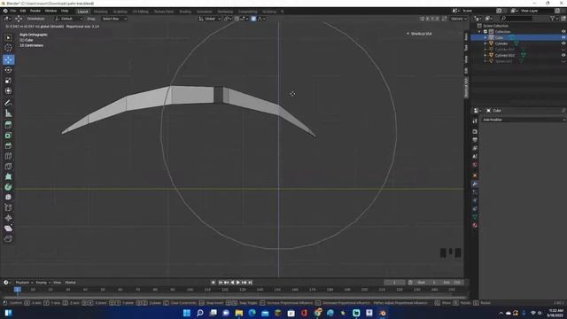Select the Scale tool in left toolbar
The height and width of the screenshot is (319, 567).
click(8, 81)
